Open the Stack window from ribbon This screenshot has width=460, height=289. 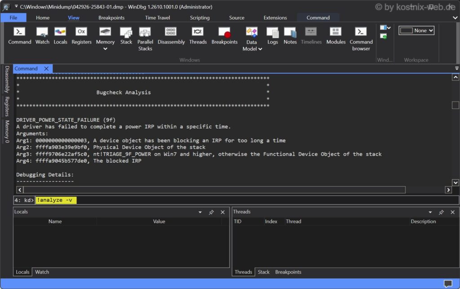(x=126, y=36)
